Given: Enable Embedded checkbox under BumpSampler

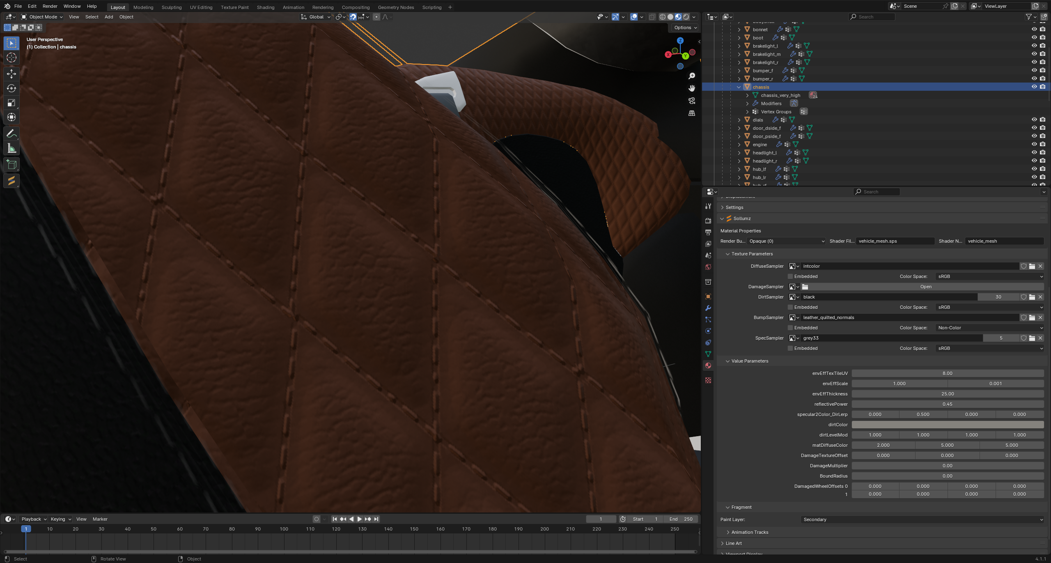Looking at the screenshot, I should point(790,328).
